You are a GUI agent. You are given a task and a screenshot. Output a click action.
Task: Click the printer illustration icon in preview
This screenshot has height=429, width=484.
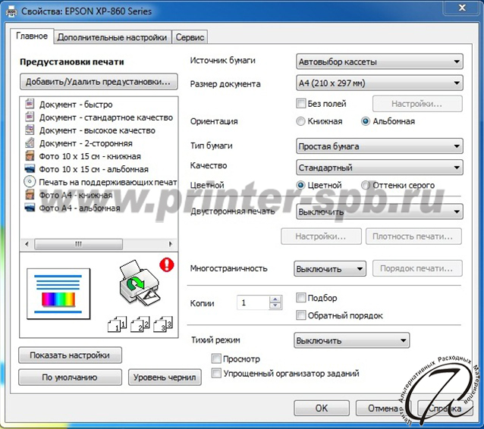click(139, 283)
